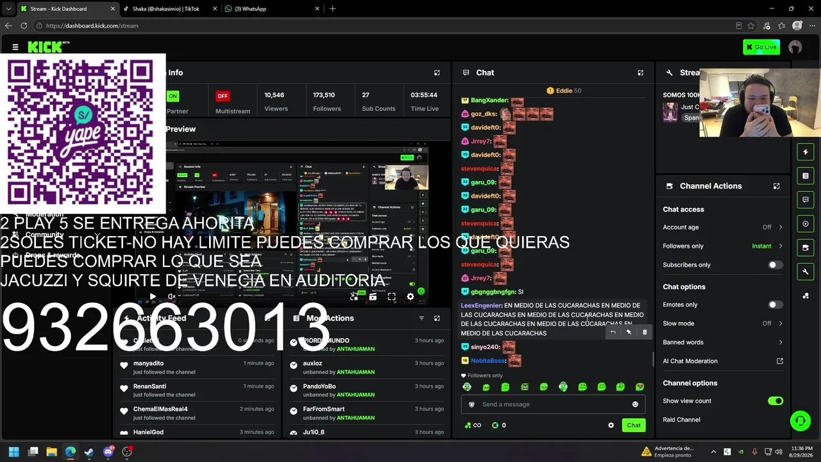821x462 pixels.
Task: Click FarFromSmart in Mod Actions
Action: [x=323, y=409]
